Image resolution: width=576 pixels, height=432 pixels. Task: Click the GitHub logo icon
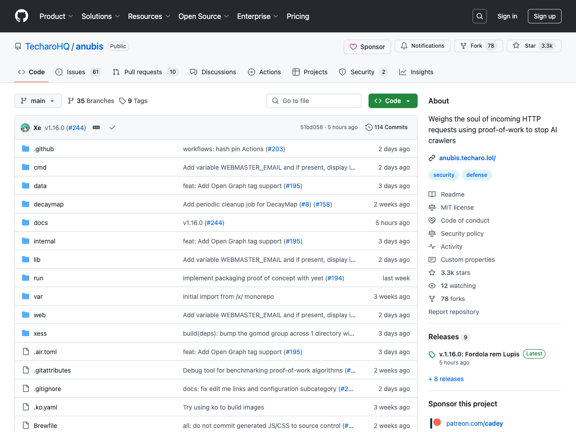click(x=22, y=16)
